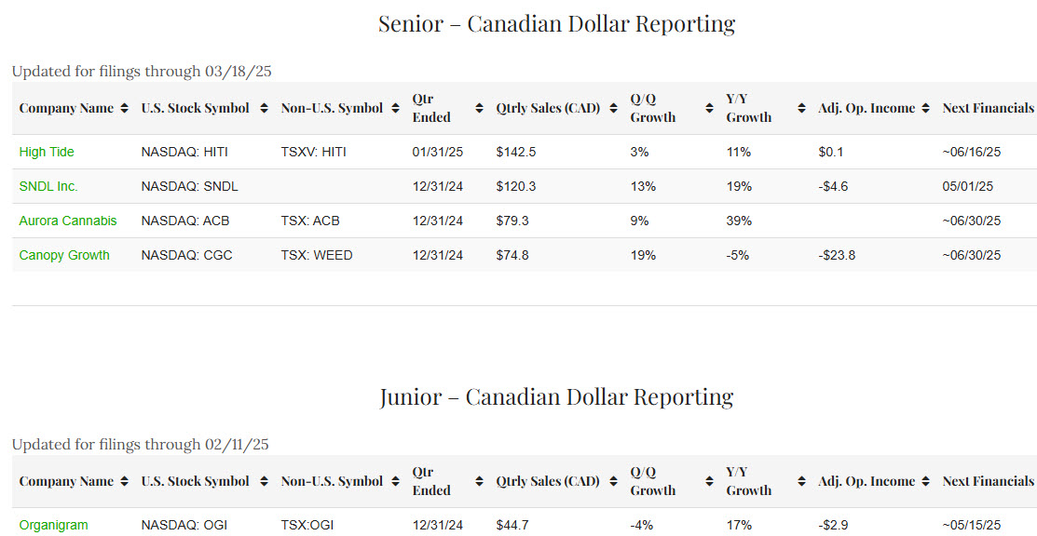This screenshot has height=536, width=1037.
Task: Open the SNDL Inc. company link
Action: [48, 186]
